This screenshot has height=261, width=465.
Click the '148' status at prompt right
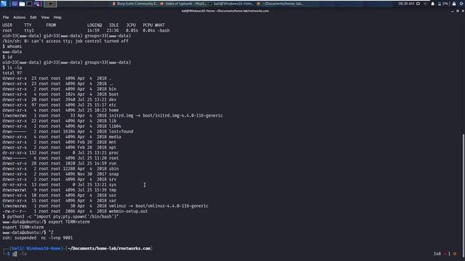click(x=437, y=254)
